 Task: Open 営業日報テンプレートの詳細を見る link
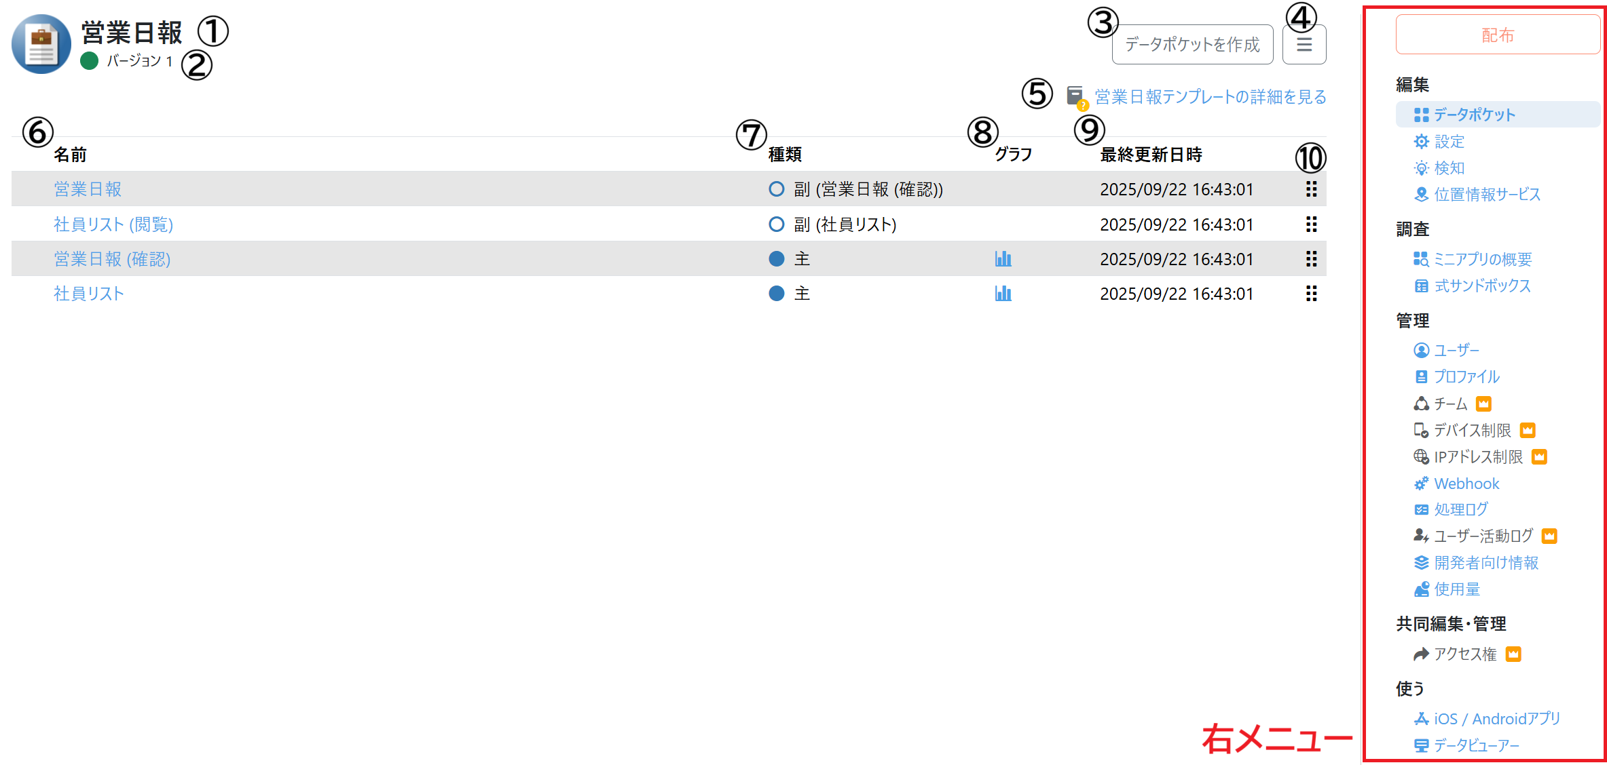(x=1210, y=97)
